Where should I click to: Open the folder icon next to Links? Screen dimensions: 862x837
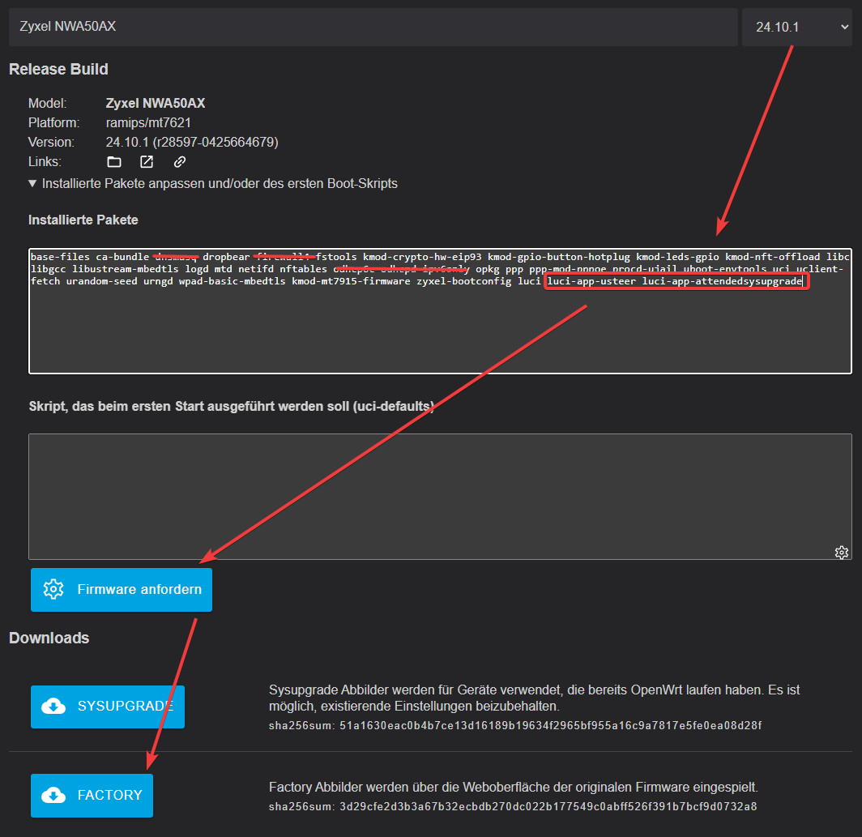[114, 162]
